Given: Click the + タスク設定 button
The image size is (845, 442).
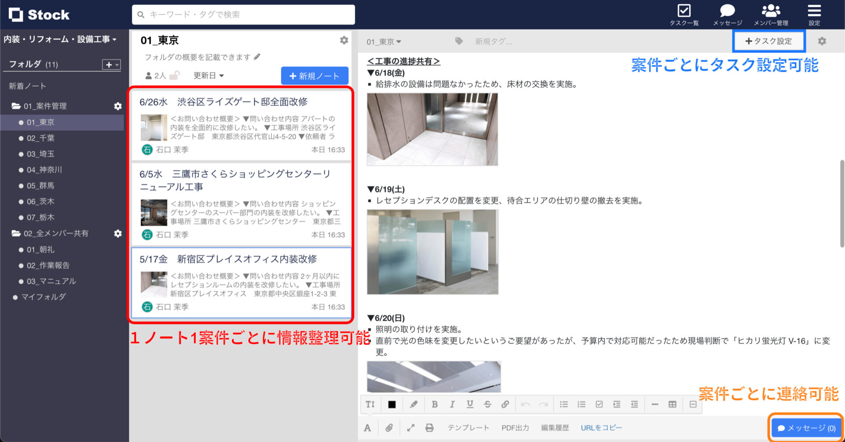Looking at the screenshot, I should [x=768, y=41].
